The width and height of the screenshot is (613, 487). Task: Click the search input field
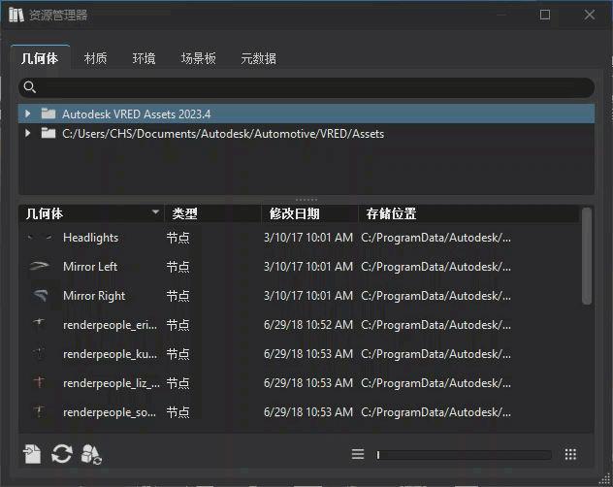(x=306, y=87)
